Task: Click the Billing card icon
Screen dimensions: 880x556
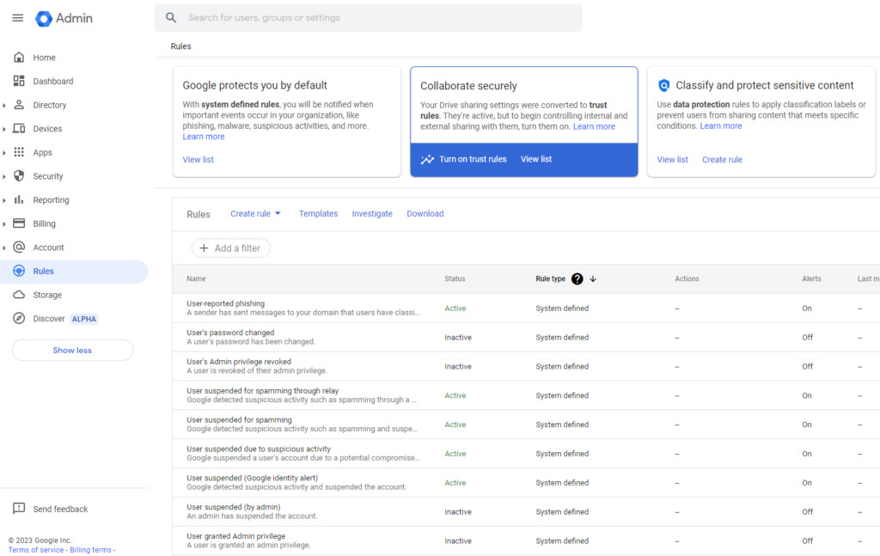Action: (19, 223)
